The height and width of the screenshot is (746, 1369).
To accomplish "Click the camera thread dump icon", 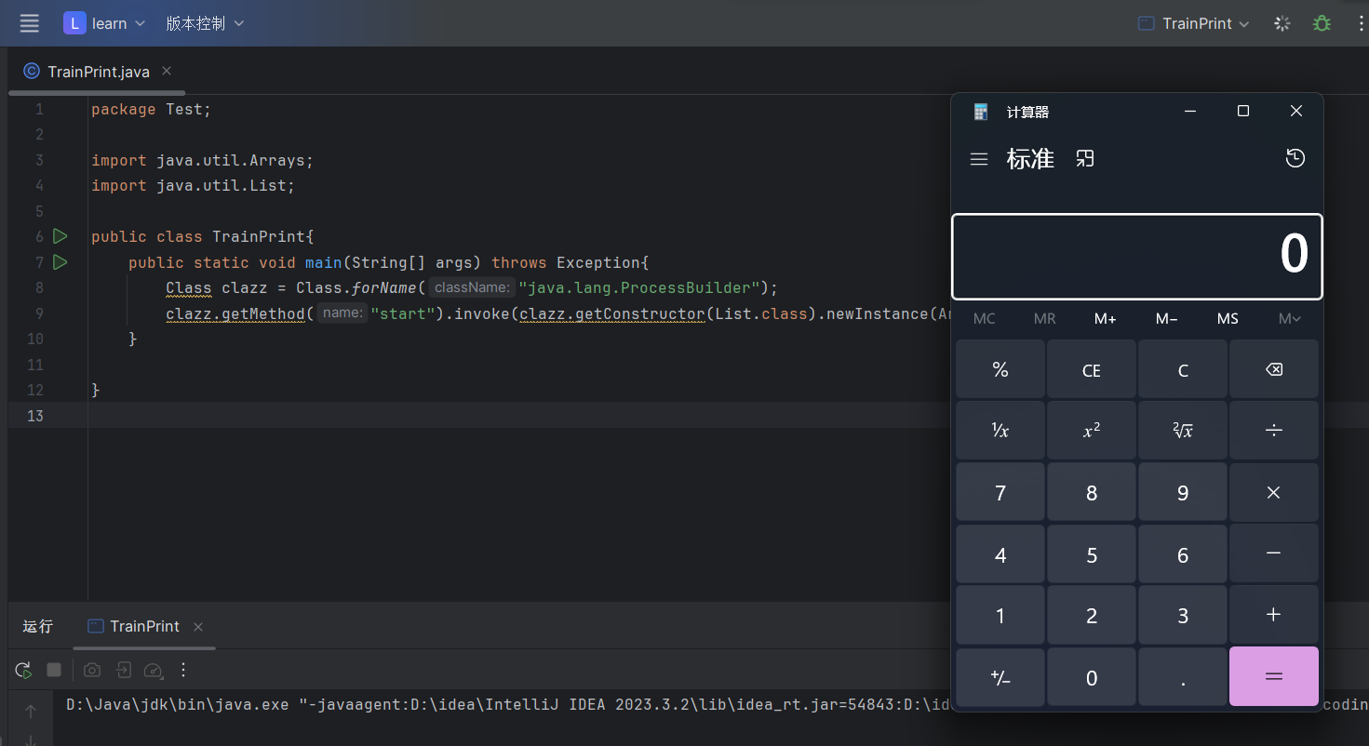I will pos(91,670).
